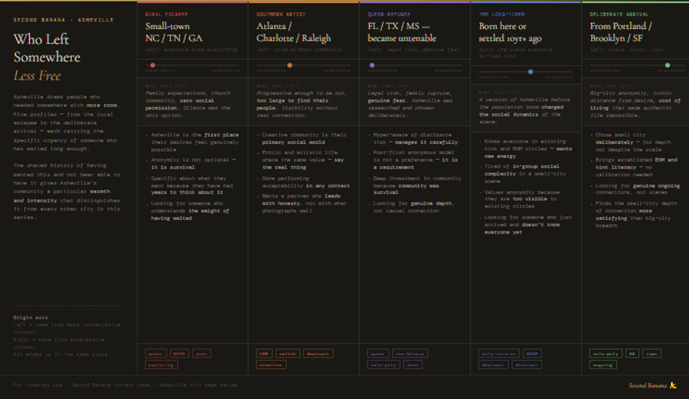Click the Second Banana footer logo text
This screenshot has height=399, width=689.
[x=648, y=385]
